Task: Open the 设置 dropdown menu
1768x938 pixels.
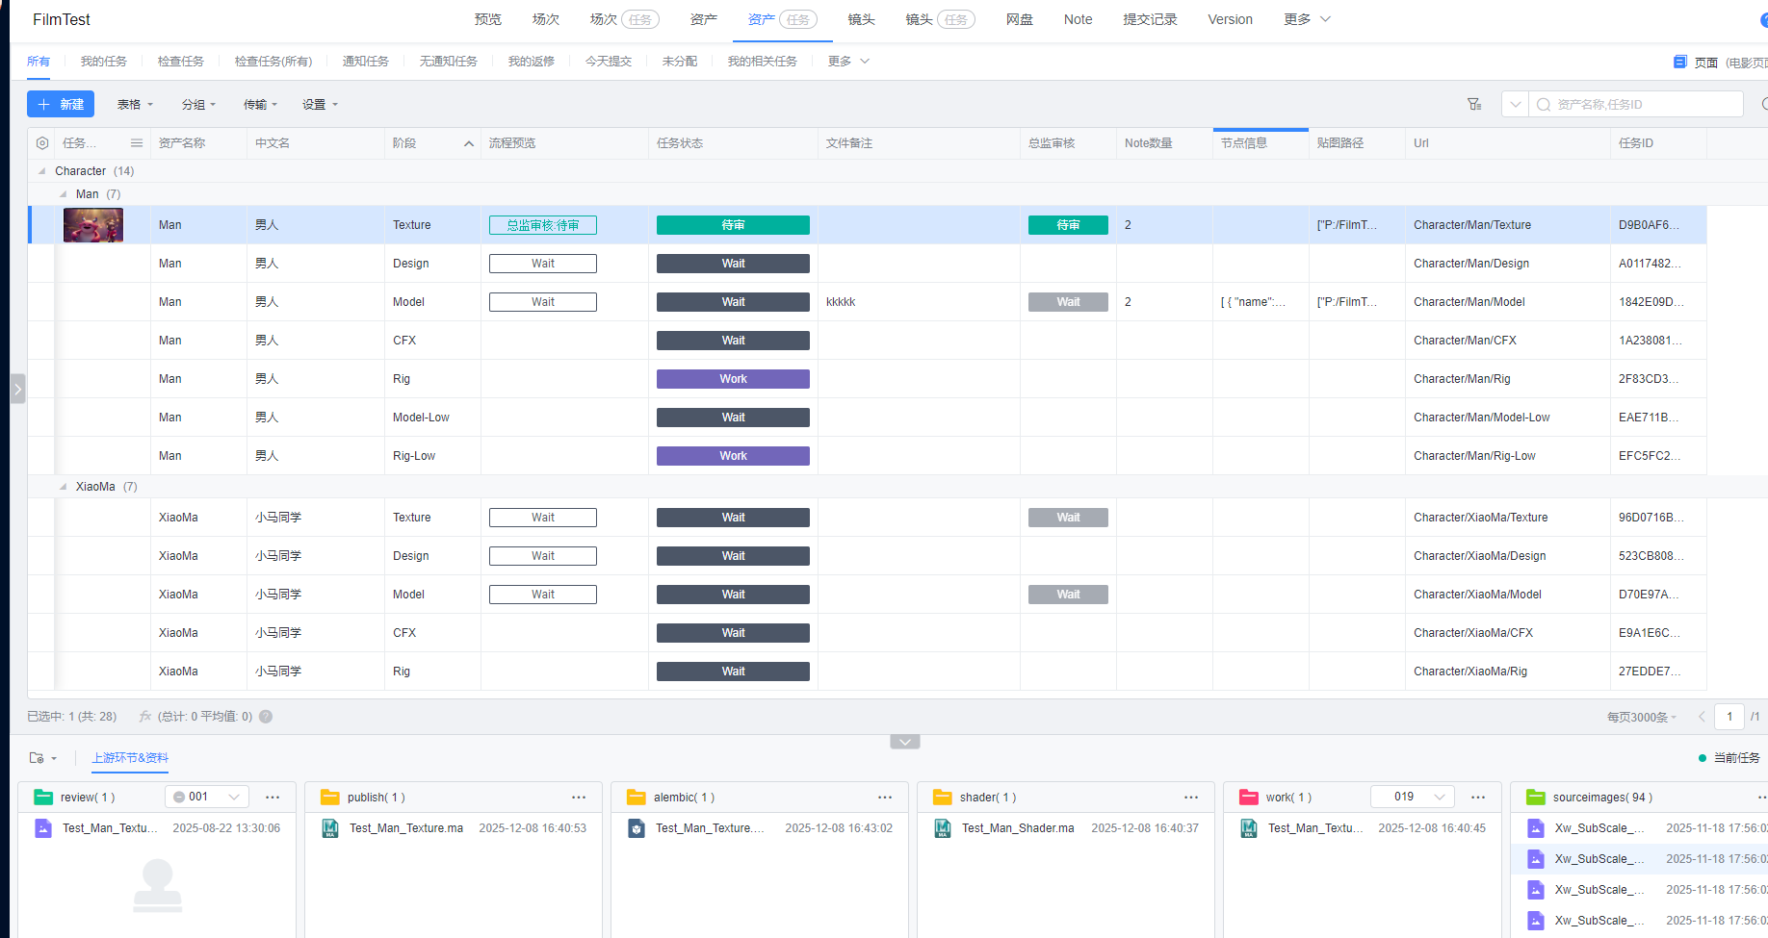Action: pos(320,105)
